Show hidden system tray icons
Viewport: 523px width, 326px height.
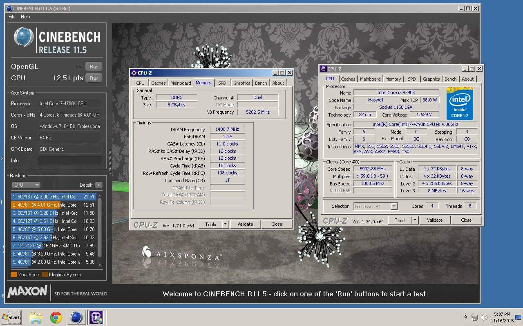pyautogui.click(x=465, y=317)
